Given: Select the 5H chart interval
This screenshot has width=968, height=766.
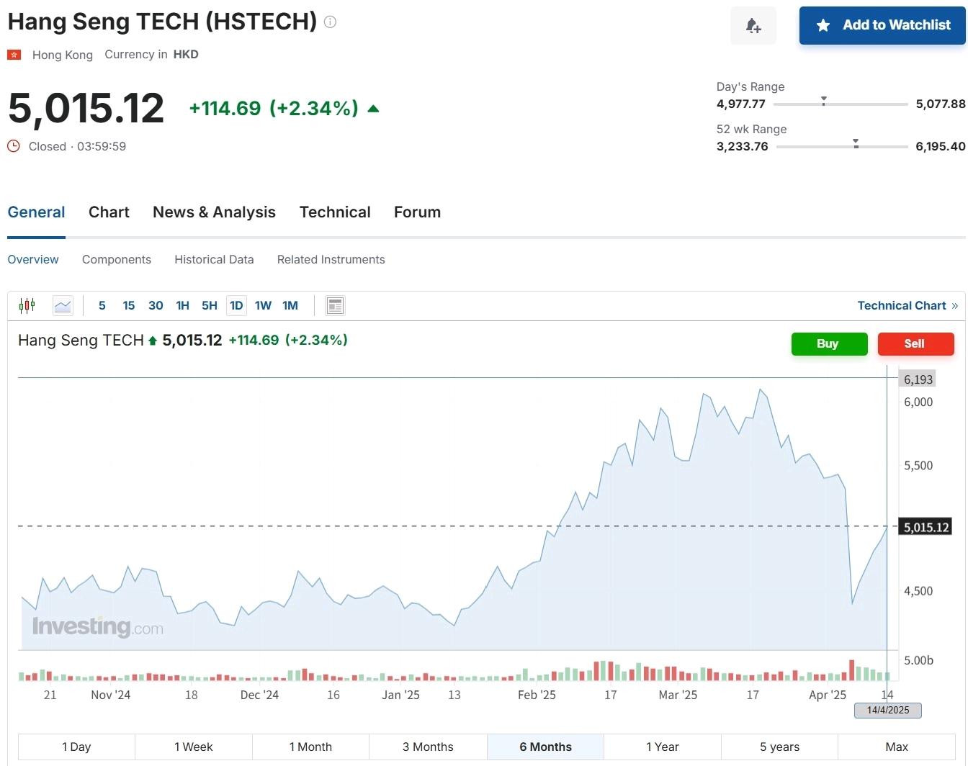Looking at the screenshot, I should pos(210,306).
